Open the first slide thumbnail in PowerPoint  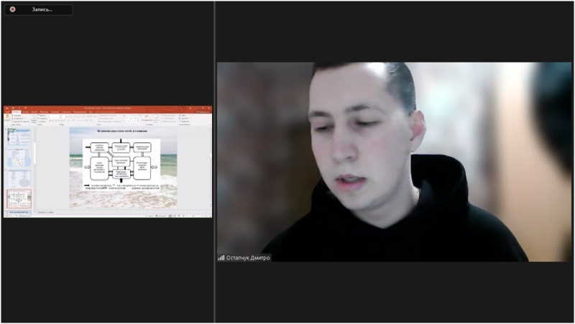pos(19,136)
